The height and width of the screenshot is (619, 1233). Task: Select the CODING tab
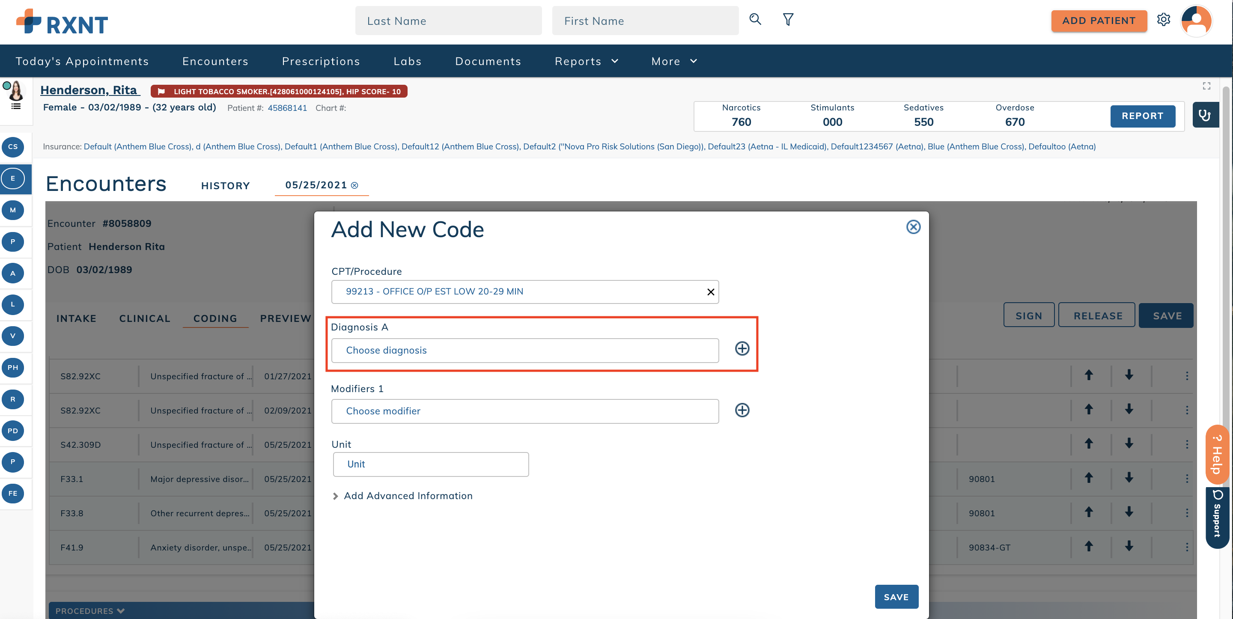click(x=215, y=318)
